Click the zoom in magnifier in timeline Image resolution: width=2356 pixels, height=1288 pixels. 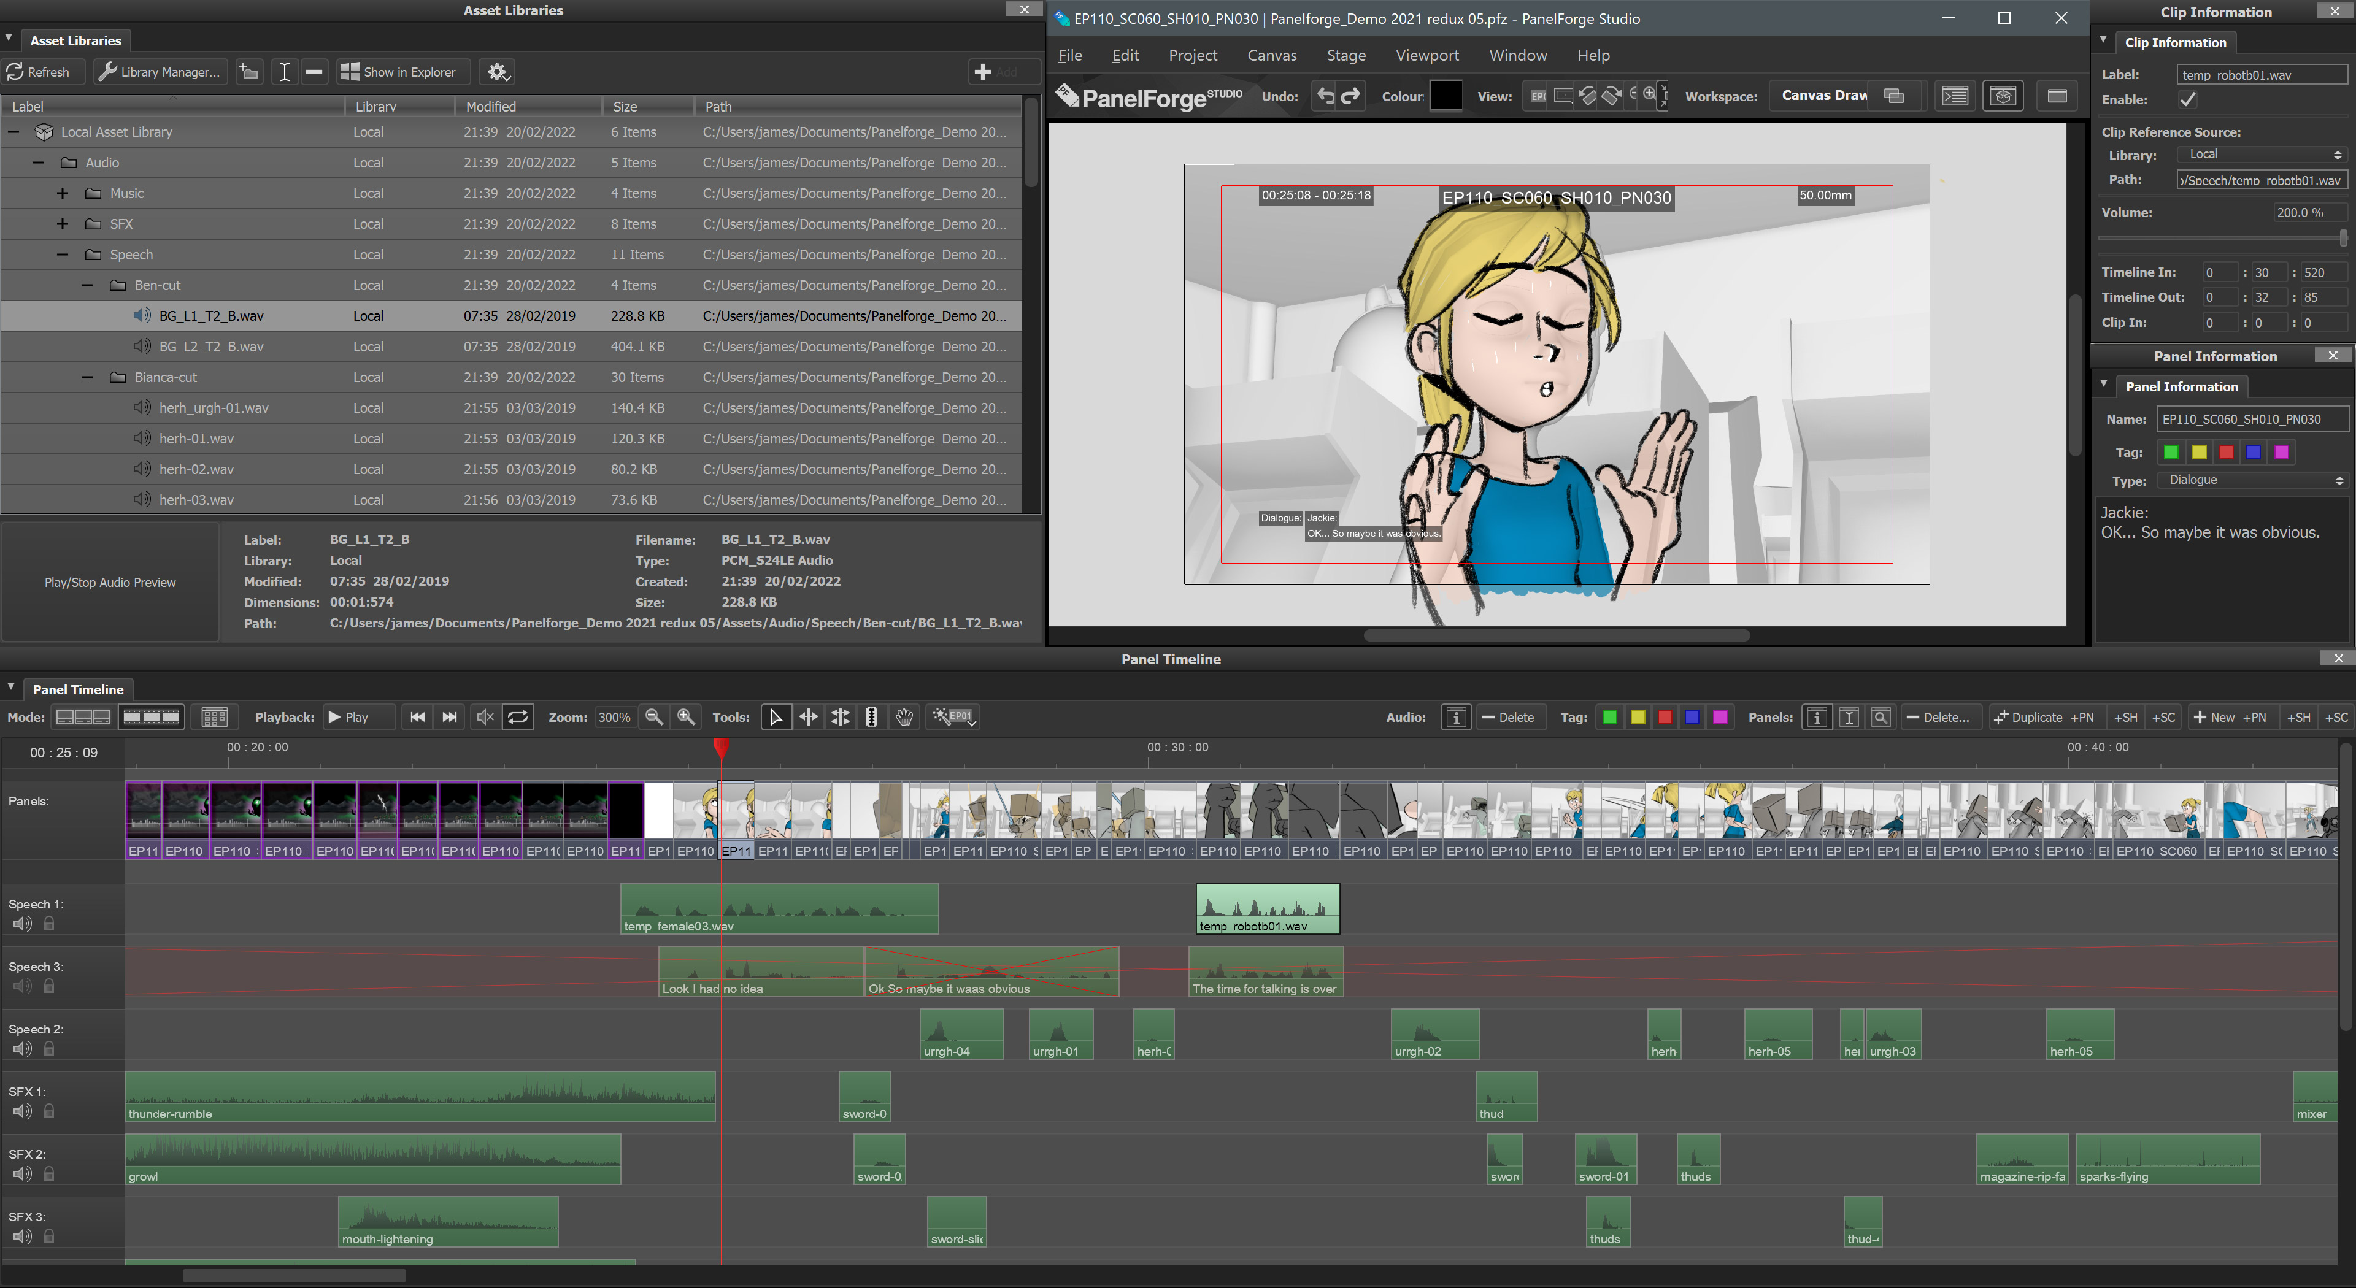click(x=686, y=718)
